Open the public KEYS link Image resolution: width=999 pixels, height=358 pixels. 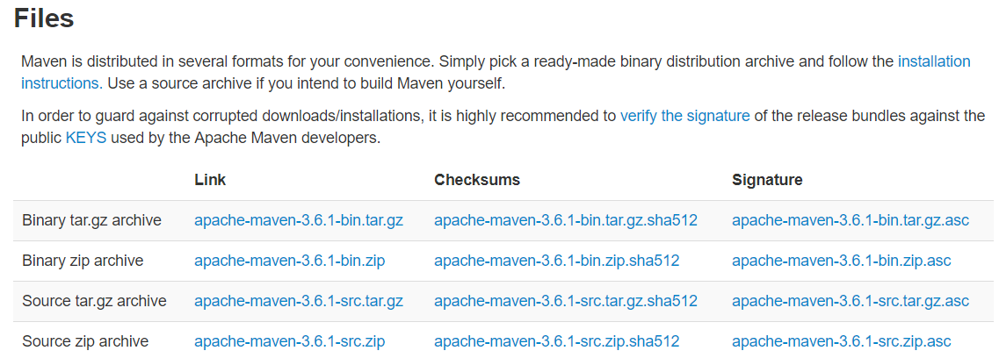[85, 139]
